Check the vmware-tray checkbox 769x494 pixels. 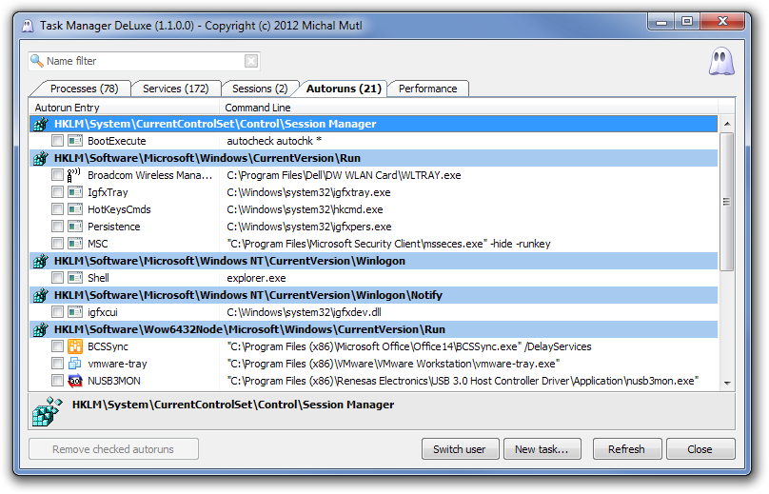click(x=57, y=364)
